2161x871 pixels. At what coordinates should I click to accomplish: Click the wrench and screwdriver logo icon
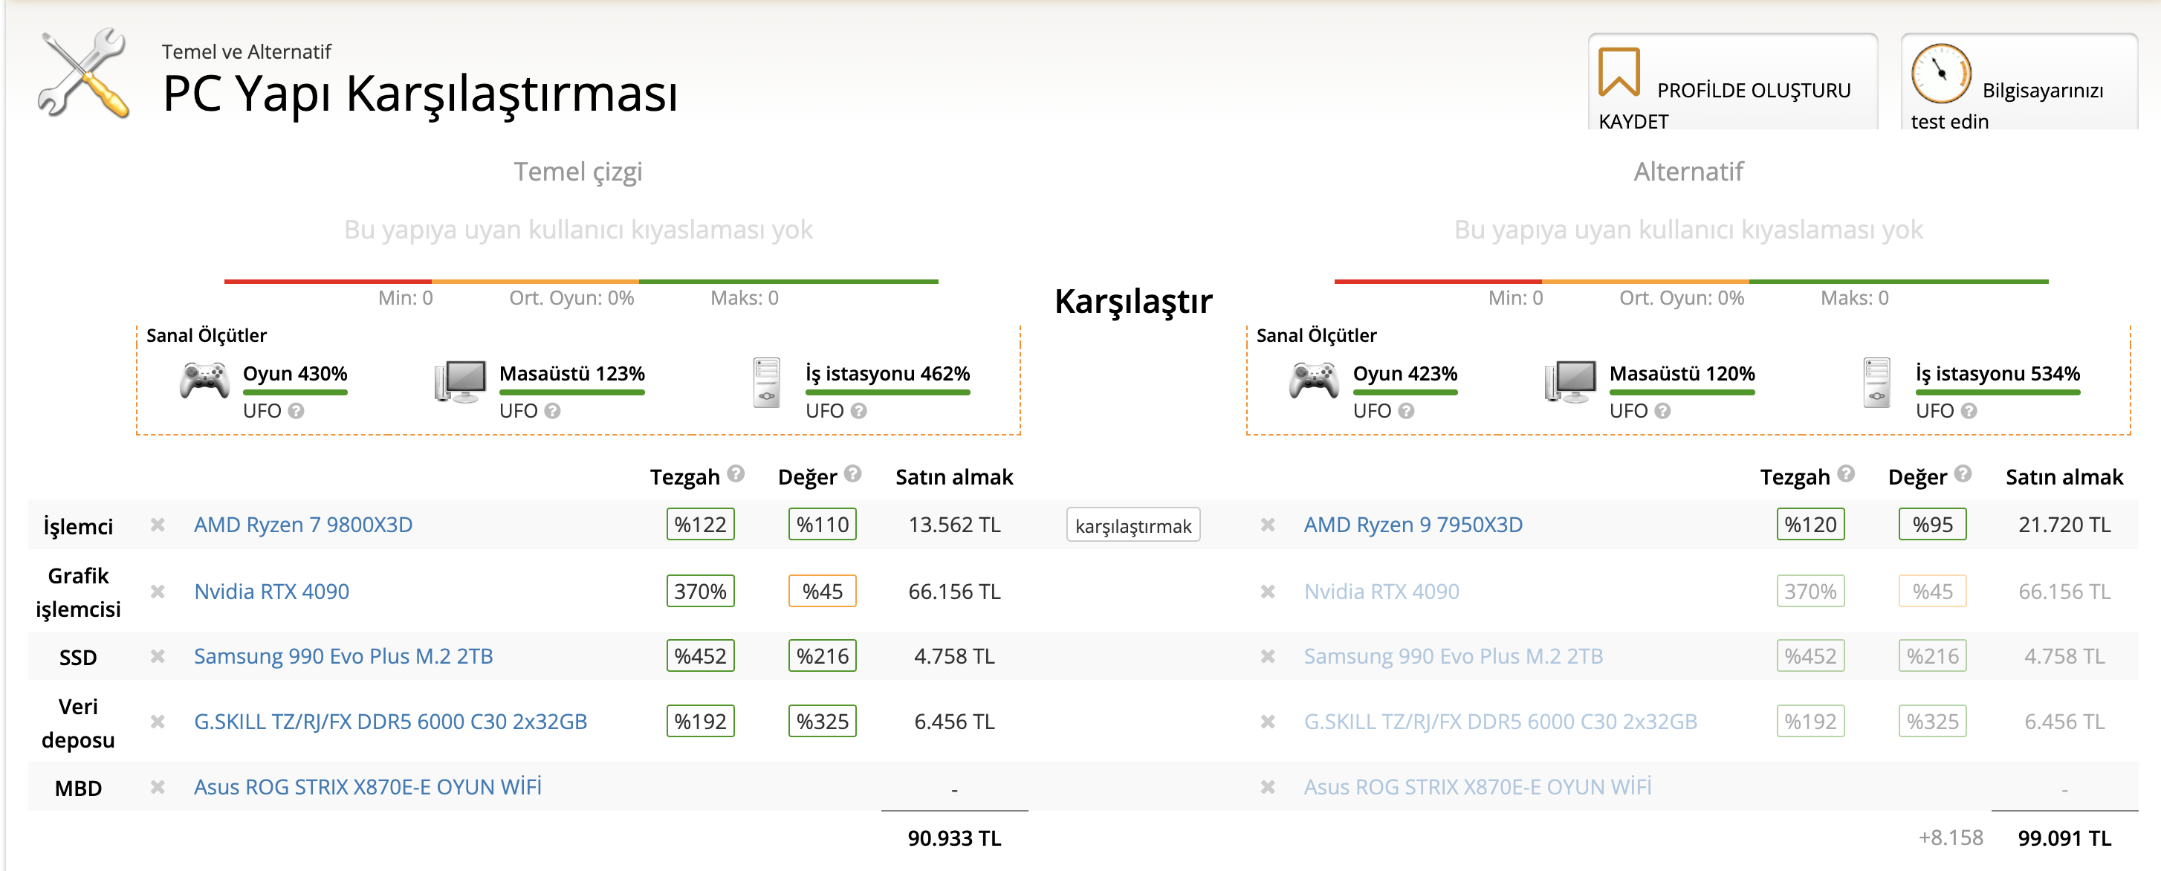84,73
